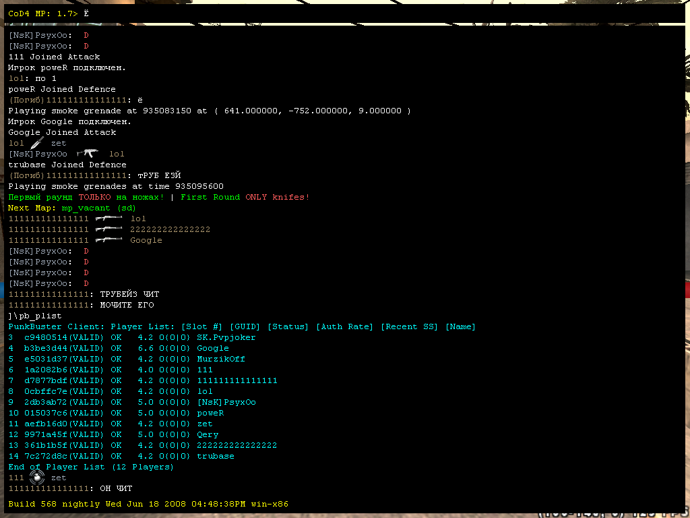Viewport: 690px width, 518px height.
Task: Click the line 'Google Joined Attack'
Action: (62, 132)
